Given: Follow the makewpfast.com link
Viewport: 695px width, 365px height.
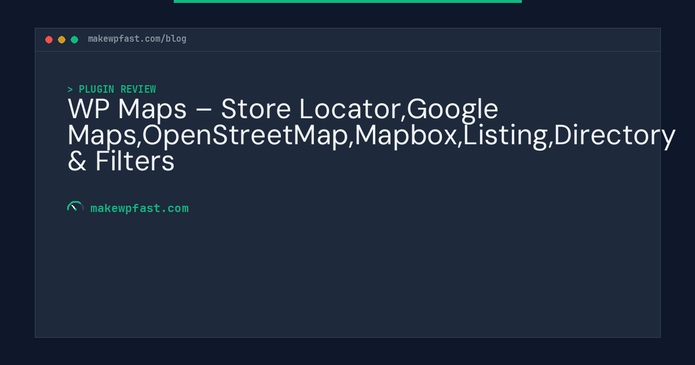Looking at the screenshot, I should tap(139, 209).
